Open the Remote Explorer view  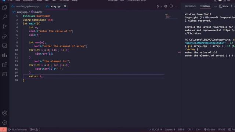[x=5, y=45]
